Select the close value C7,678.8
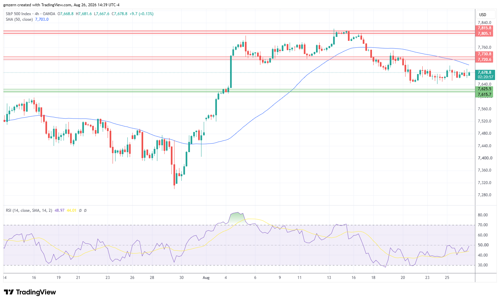Image resolution: width=500 pixels, height=302 pixels. tap(119, 14)
